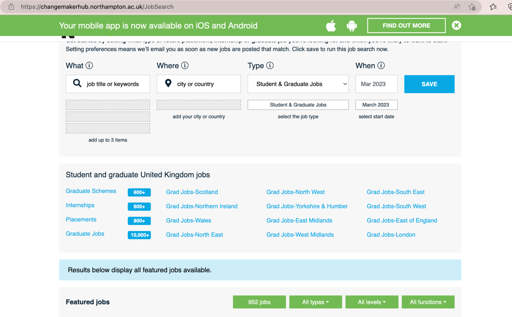This screenshot has width=512, height=317.
Task: Click the 600+ badge beside Graduate Schemes
Action: (139, 192)
